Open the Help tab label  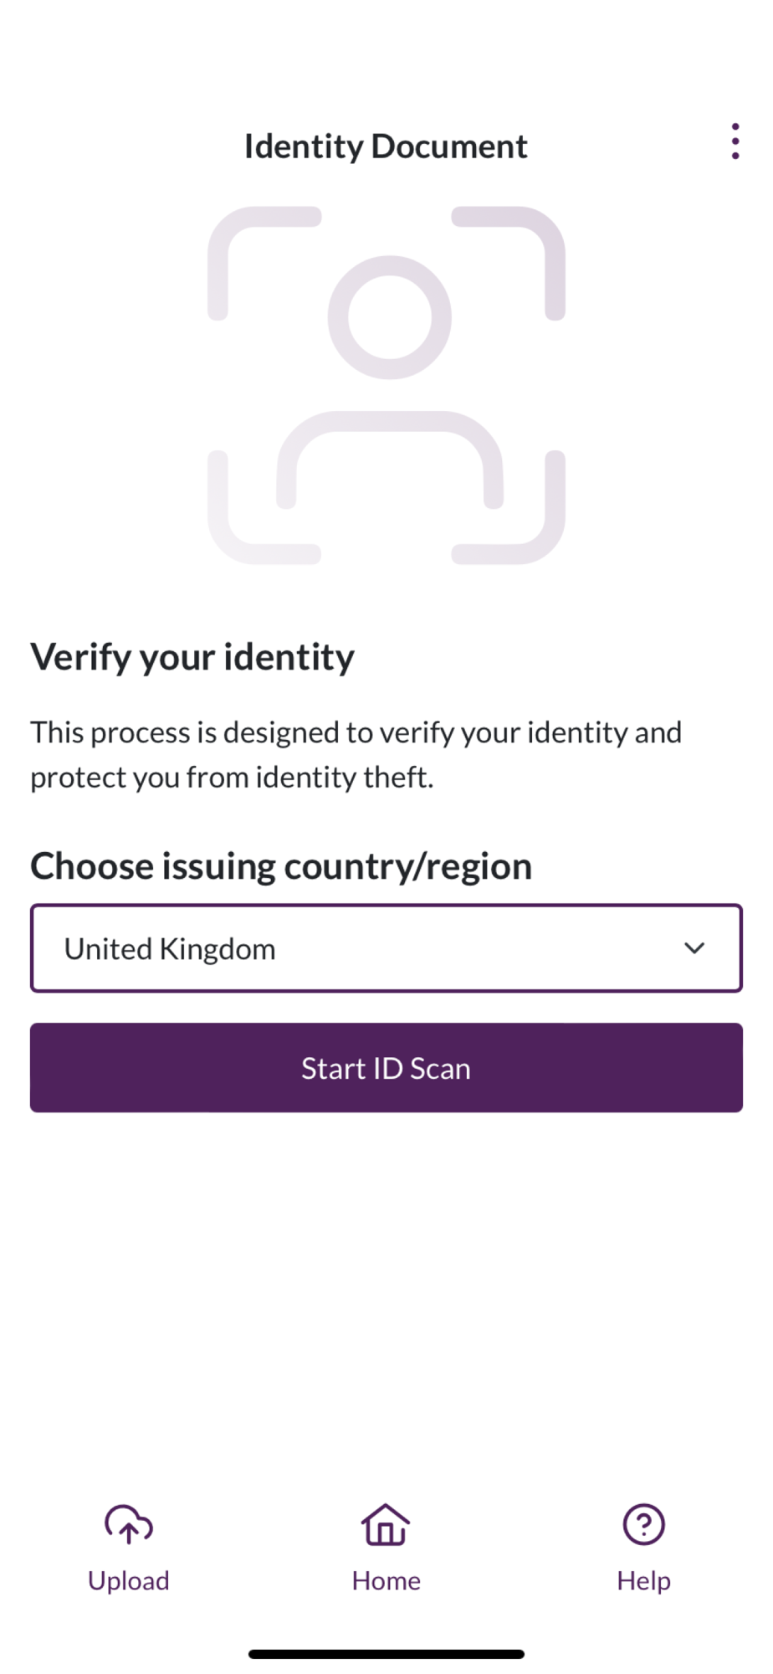tap(643, 1580)
